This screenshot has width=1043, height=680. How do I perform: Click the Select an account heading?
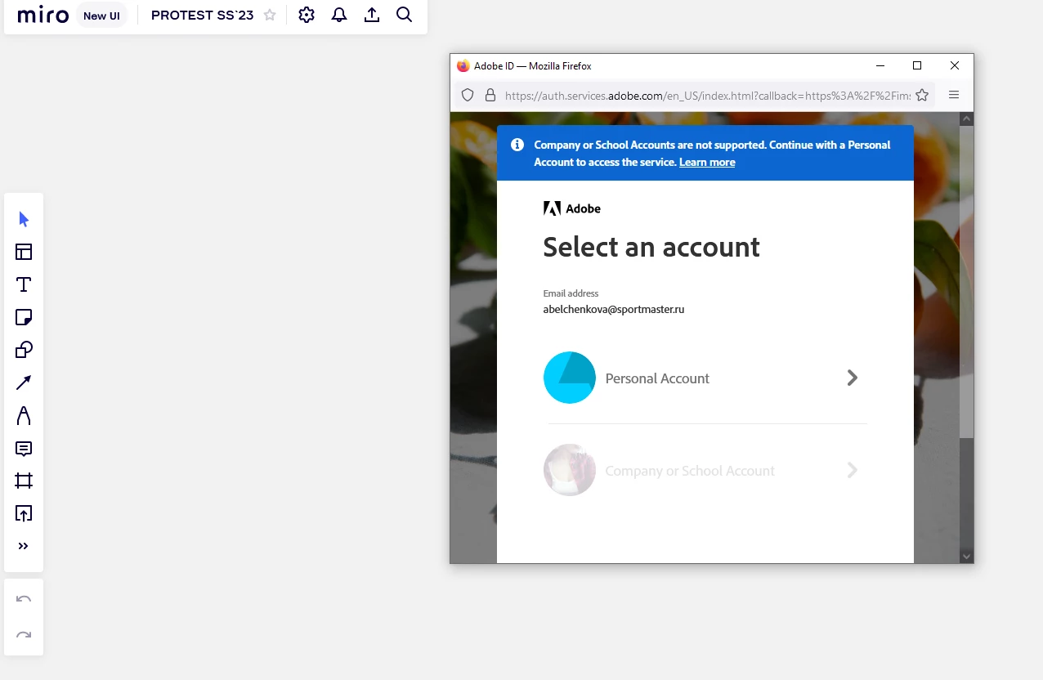point(651,247)
